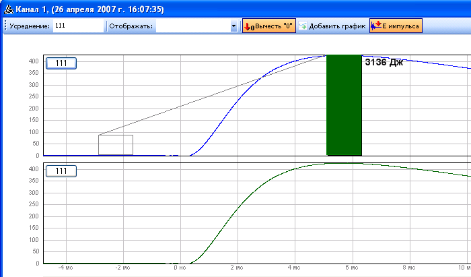Click the Усреднение input field with 111
The width and height of the screenshot is (471, 277).
click(x=78, y=26)
